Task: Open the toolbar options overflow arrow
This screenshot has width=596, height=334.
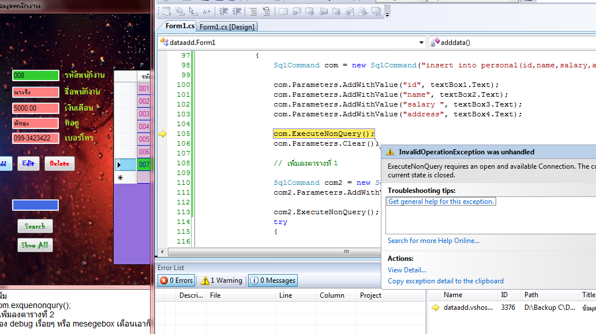Action: (387, 15)
